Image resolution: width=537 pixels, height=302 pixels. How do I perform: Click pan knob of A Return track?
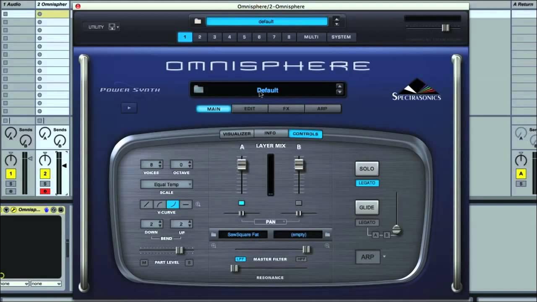coord(521,159)
